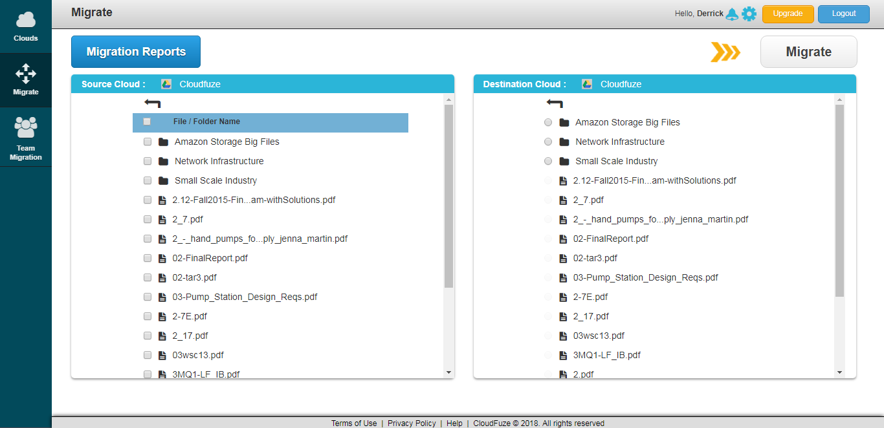Check source 2.12-Fall2015 pdf checkbox

pyautogui.click(x=147, y=200)
